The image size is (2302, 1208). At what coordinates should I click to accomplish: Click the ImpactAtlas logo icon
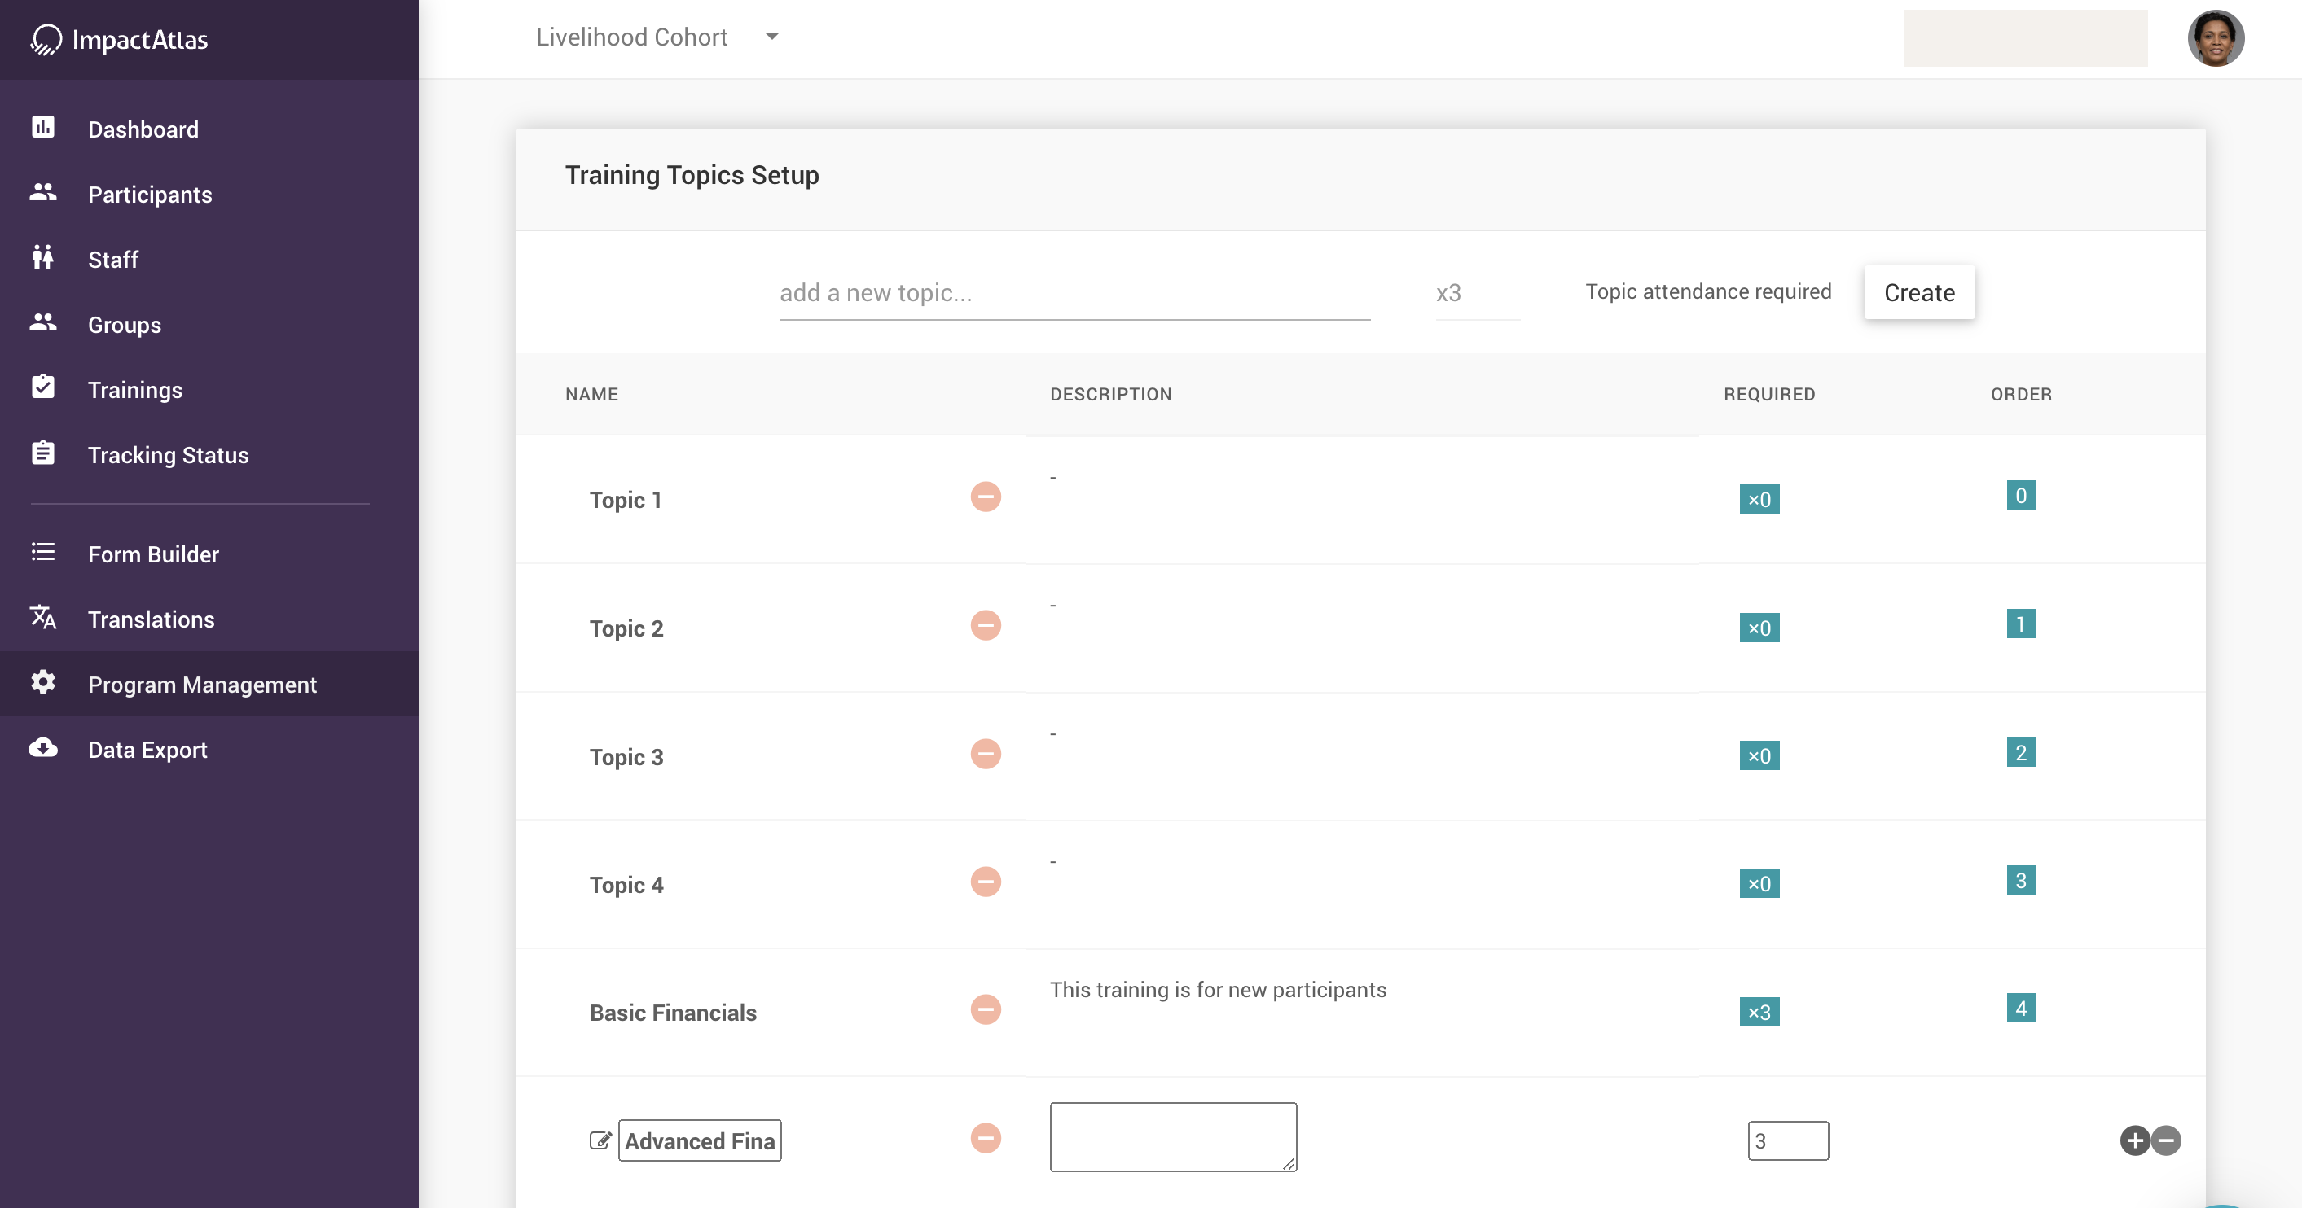click(x=46, y=39)
